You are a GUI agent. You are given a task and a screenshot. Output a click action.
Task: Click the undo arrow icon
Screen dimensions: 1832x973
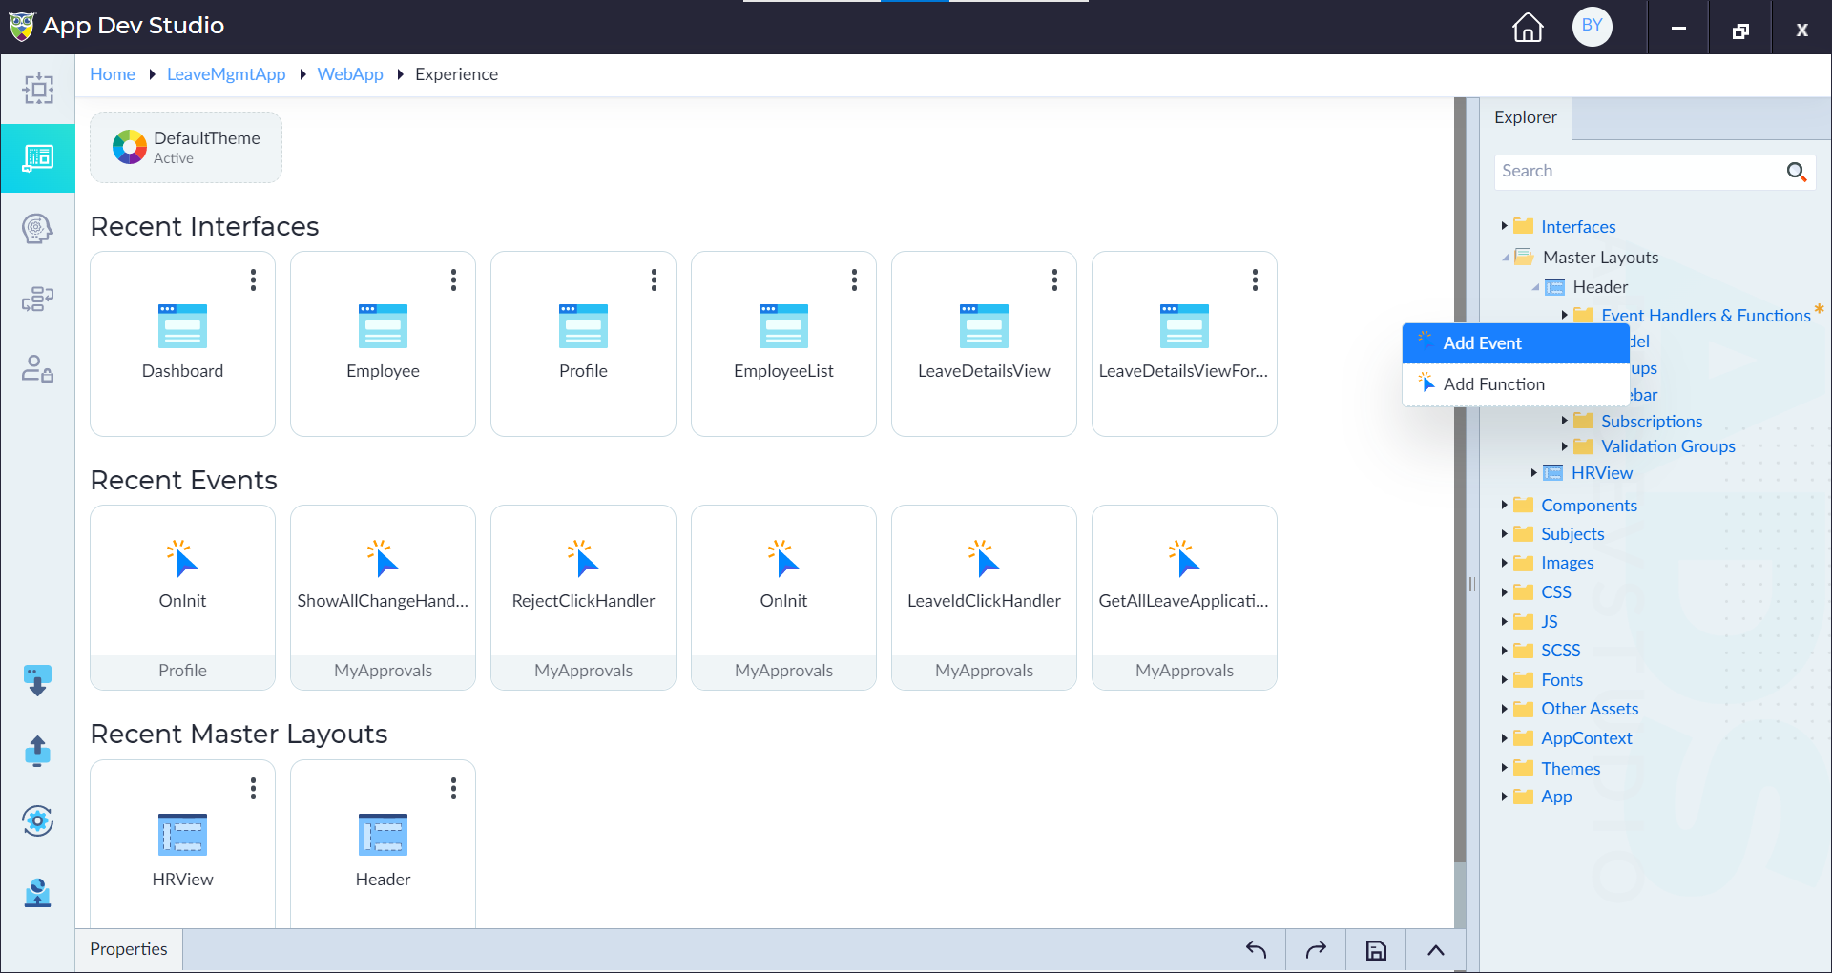click(x=1257, y=950)
